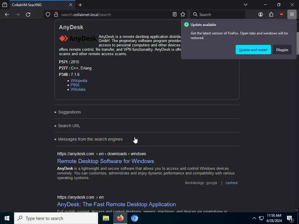Click the network tray icon
The image size is (299, 224).
point(261,218)
